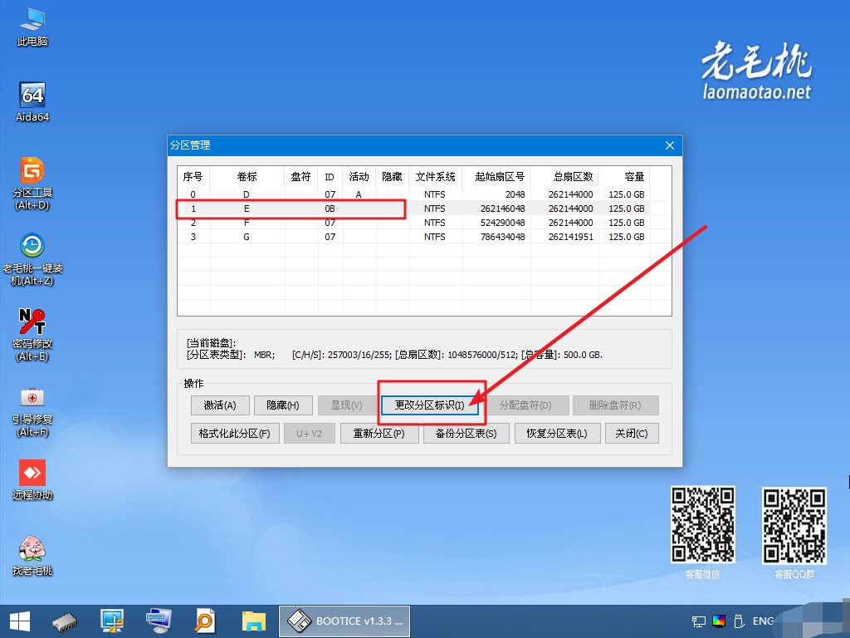Open File Explorer folder in taskbar
The image size is (850, 638).
(x=253, y=621)
